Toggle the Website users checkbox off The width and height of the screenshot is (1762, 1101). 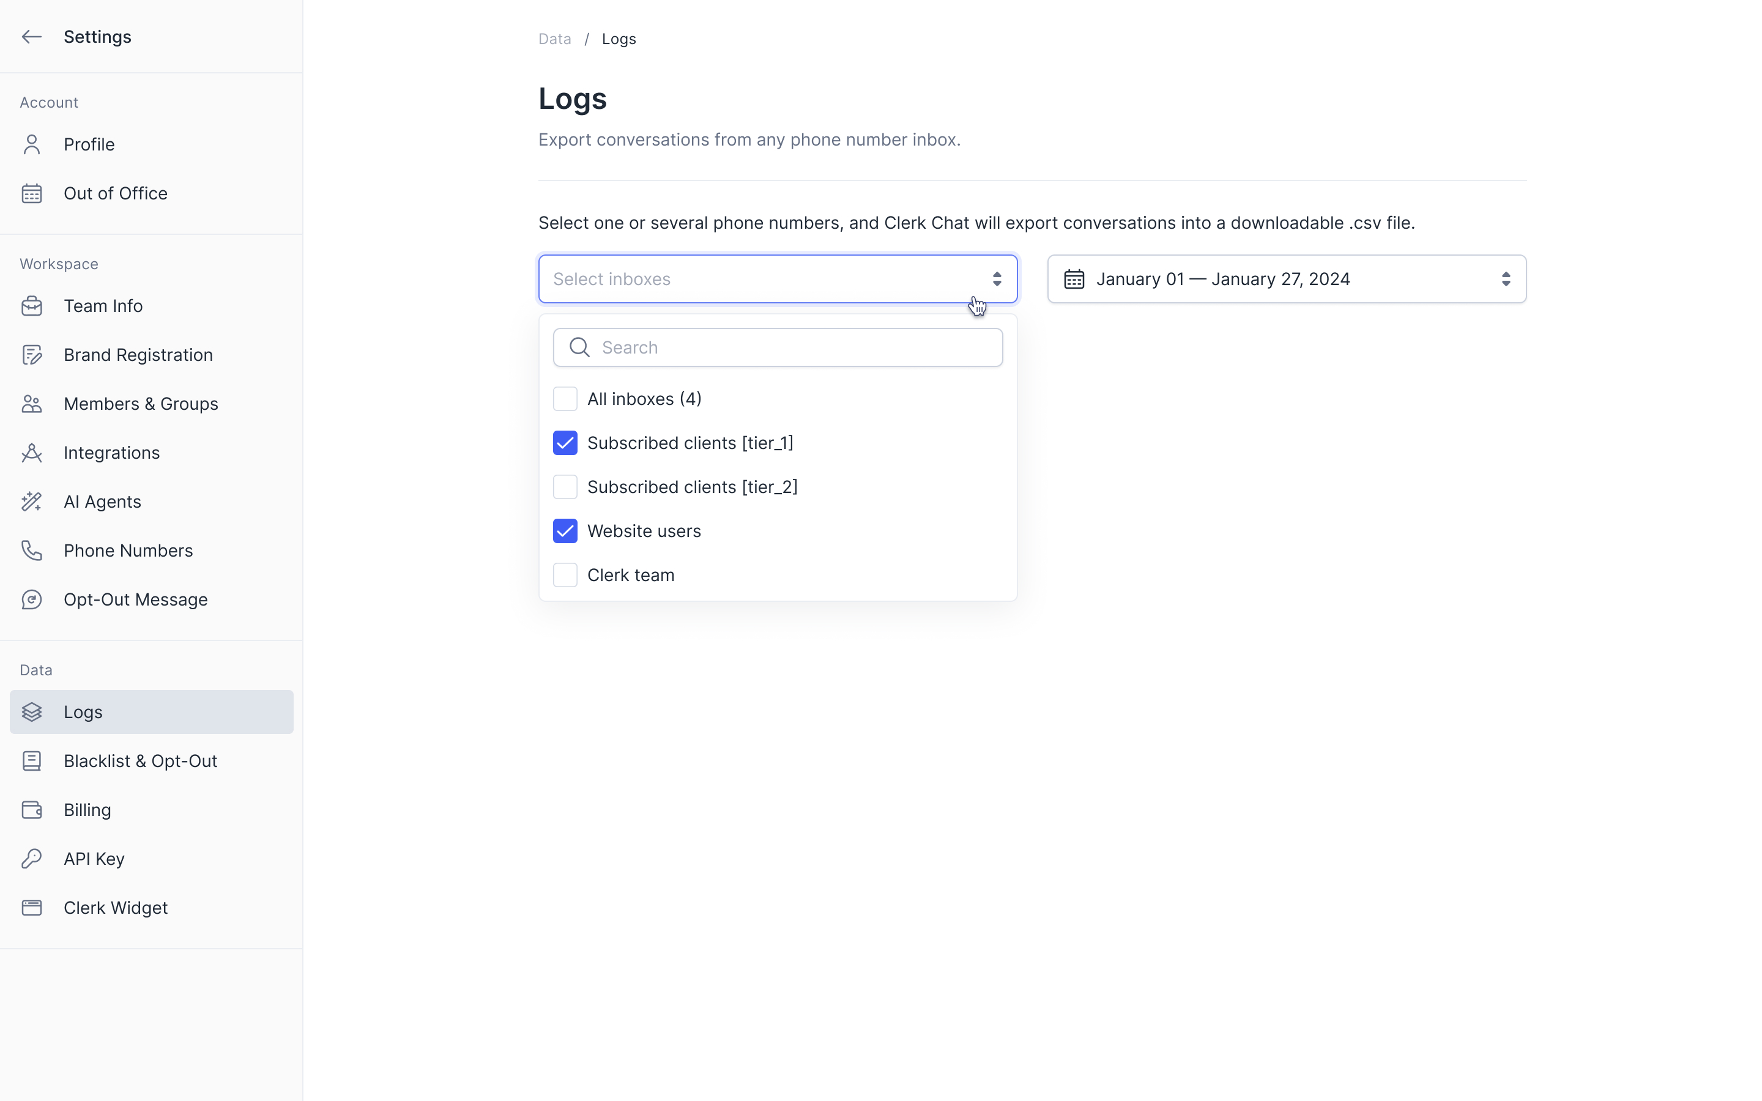click(566, 530)
